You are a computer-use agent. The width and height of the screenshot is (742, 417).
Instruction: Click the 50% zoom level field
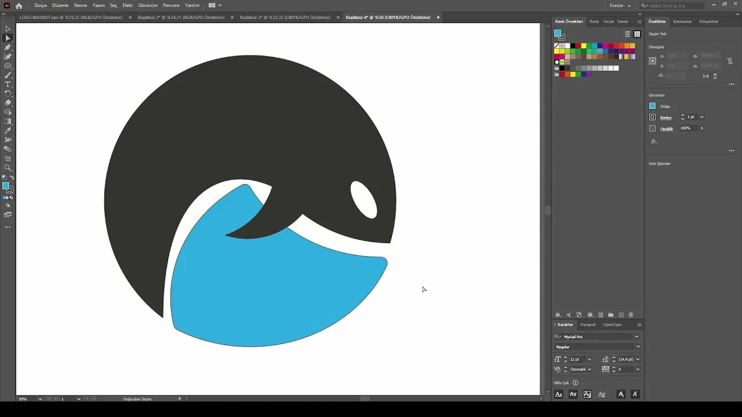(27, 398)
